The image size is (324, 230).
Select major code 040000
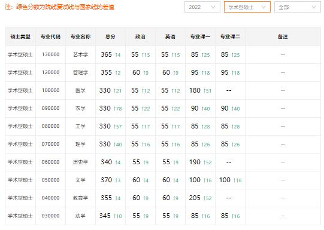pos(50,198)
